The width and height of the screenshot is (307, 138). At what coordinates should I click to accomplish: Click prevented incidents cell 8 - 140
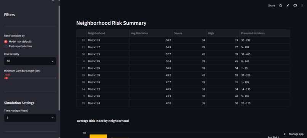point(265,61)
